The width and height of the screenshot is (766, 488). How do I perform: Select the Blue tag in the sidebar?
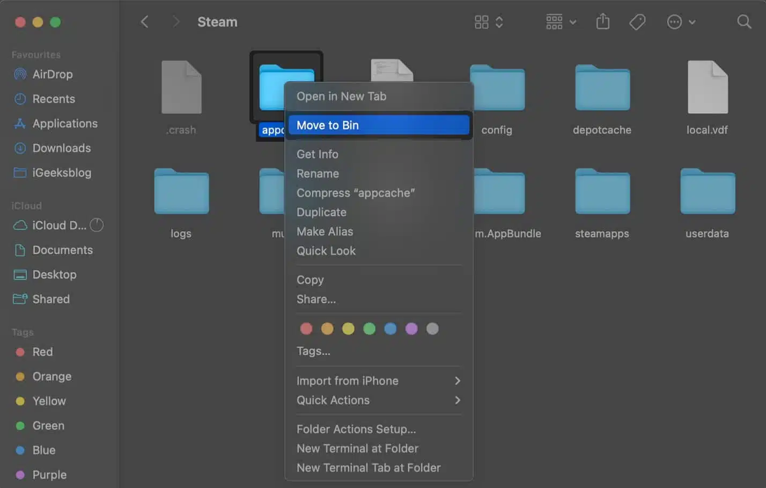click(x=43, y=450)
